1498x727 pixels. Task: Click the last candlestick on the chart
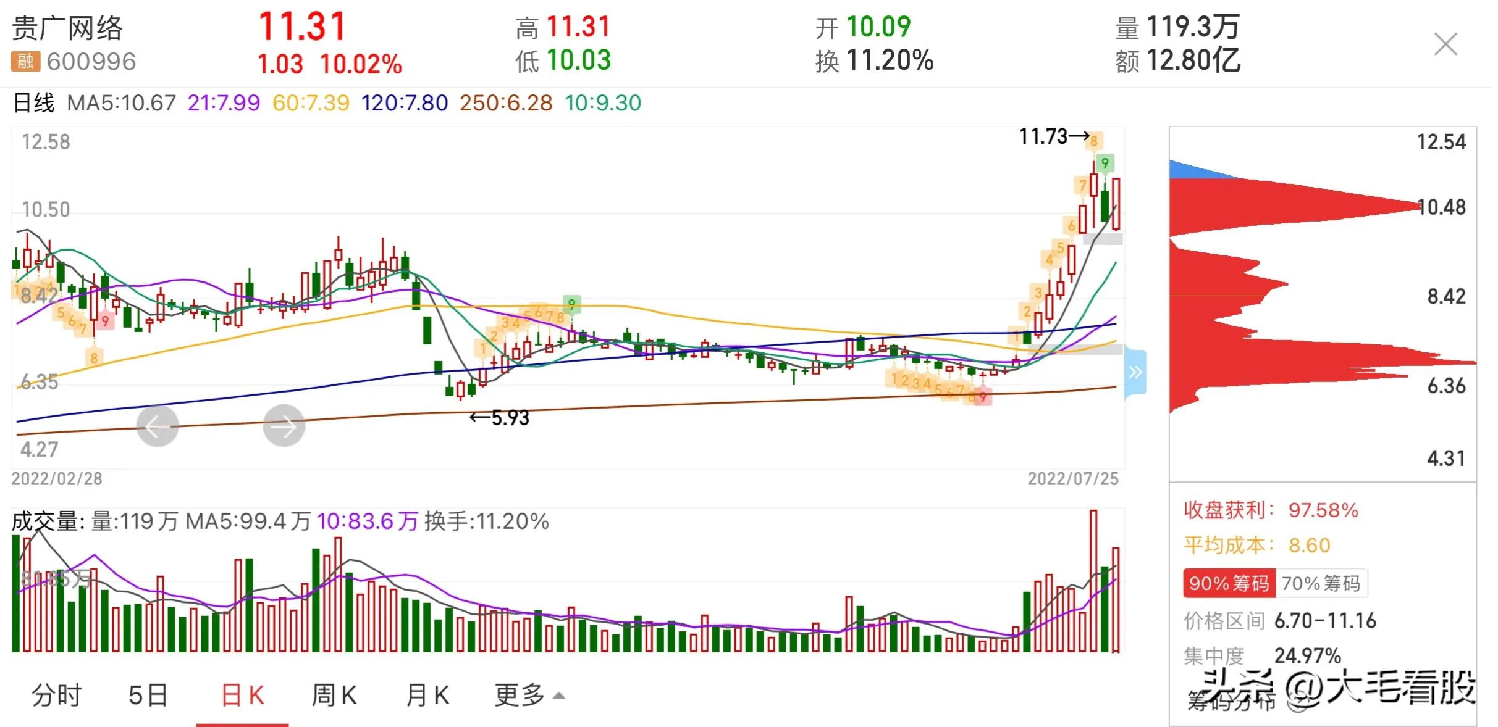[x=1116, y=204]
